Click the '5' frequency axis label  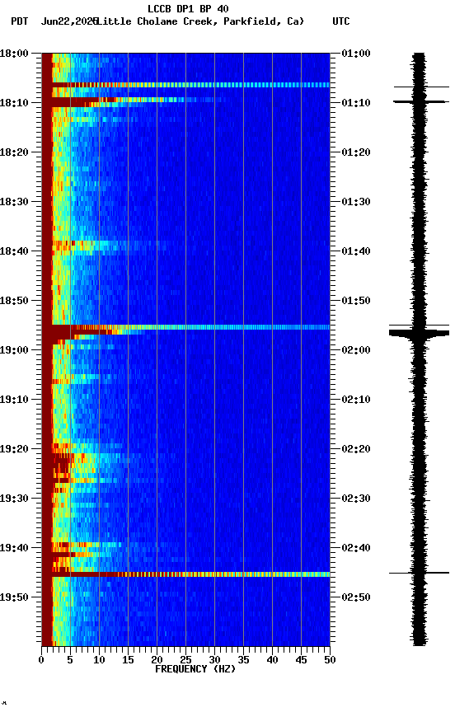pos(70,660)
